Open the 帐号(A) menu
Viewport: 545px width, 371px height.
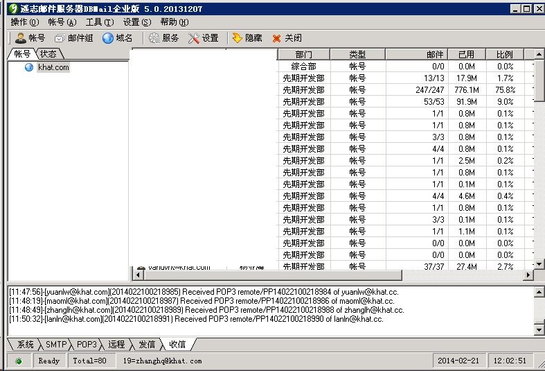[x=62, y=22]
